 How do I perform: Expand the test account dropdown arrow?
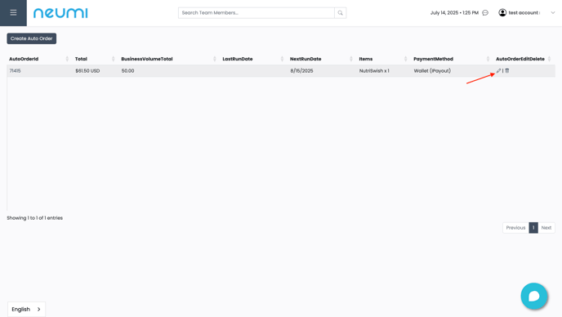click(553, 13)
